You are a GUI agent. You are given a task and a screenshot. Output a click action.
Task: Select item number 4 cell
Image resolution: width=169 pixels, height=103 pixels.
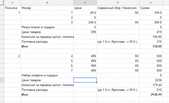pos(47,56)
